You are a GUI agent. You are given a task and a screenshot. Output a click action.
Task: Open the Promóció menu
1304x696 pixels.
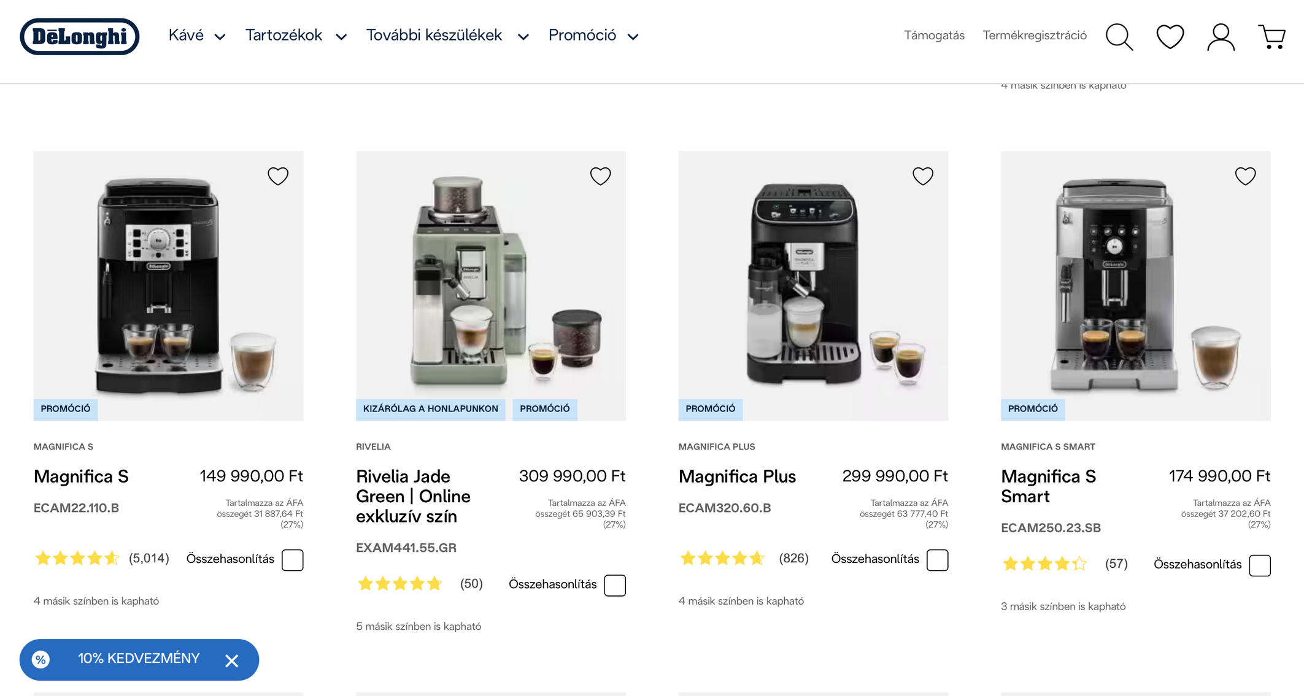[x=593, y=36]
